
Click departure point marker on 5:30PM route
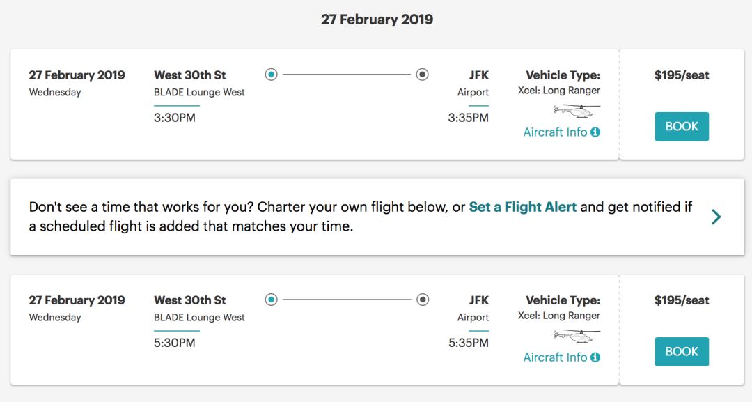point(272,300)
